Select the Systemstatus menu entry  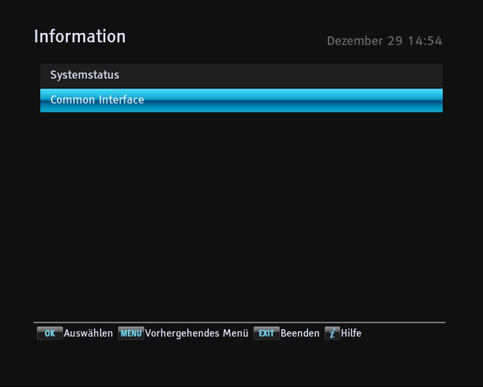pyautogui.click(x=85, y=75)
